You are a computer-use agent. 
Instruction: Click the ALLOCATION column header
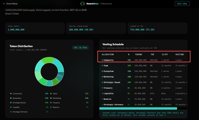pyautogui.click(x=108, y=54)
